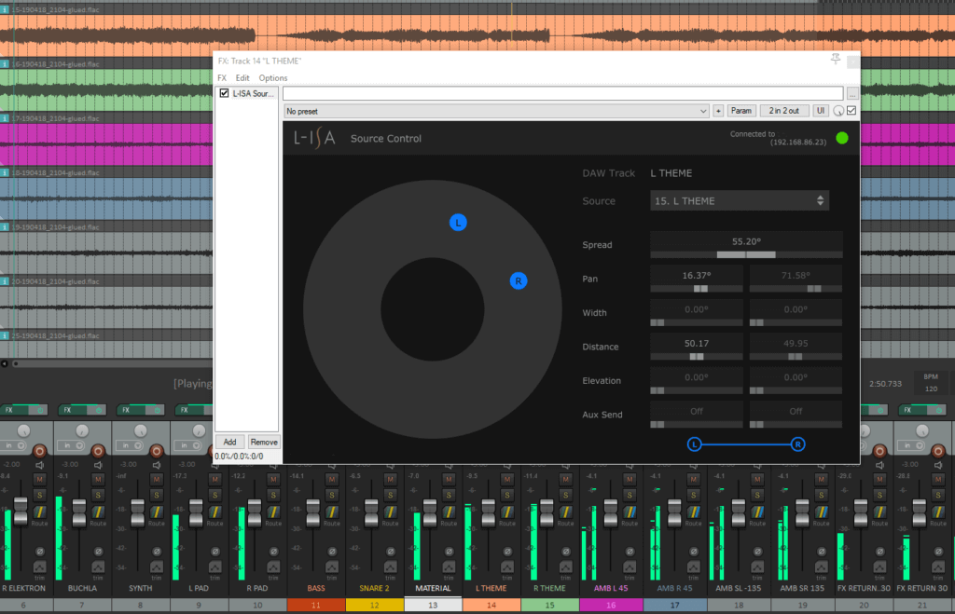955x614 pixels.
Task: Click the plus button next to presets
Action: 718,111
